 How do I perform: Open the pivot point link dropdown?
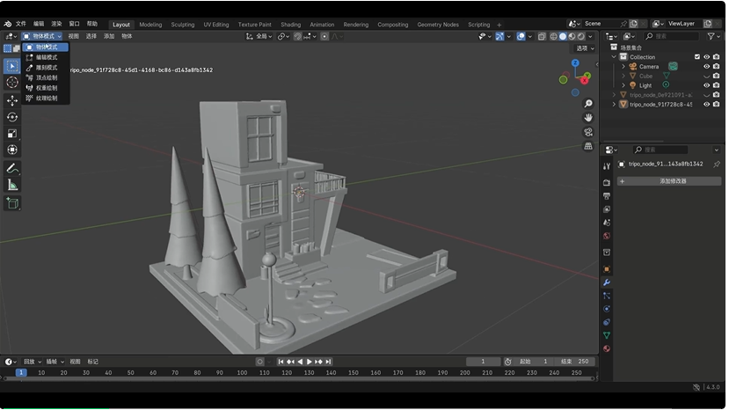(x=283, y=36)
